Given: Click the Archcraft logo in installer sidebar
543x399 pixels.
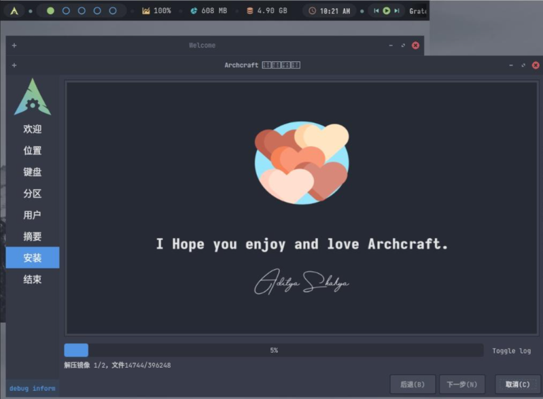Looking at the screenshot, I should pos(33,97).
